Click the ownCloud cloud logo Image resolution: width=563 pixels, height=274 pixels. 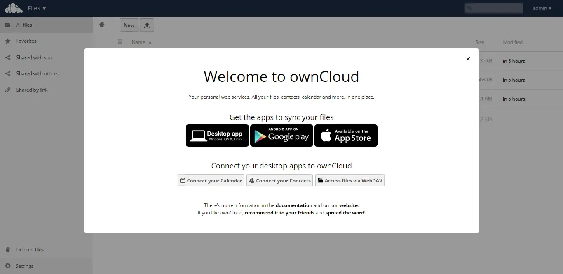(14, 8)
